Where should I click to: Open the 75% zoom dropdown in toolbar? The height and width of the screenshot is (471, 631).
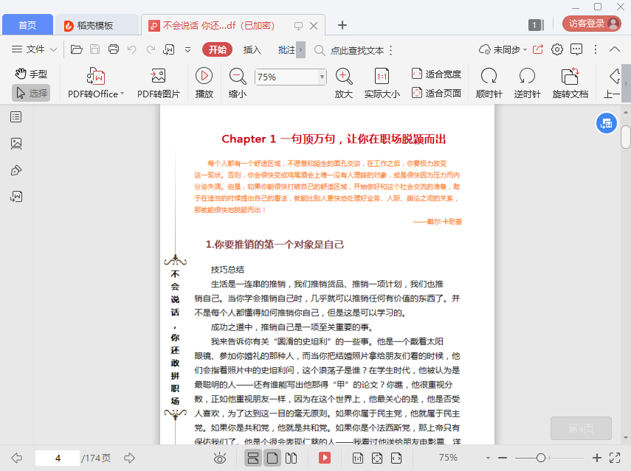click(x=322, y=77)
